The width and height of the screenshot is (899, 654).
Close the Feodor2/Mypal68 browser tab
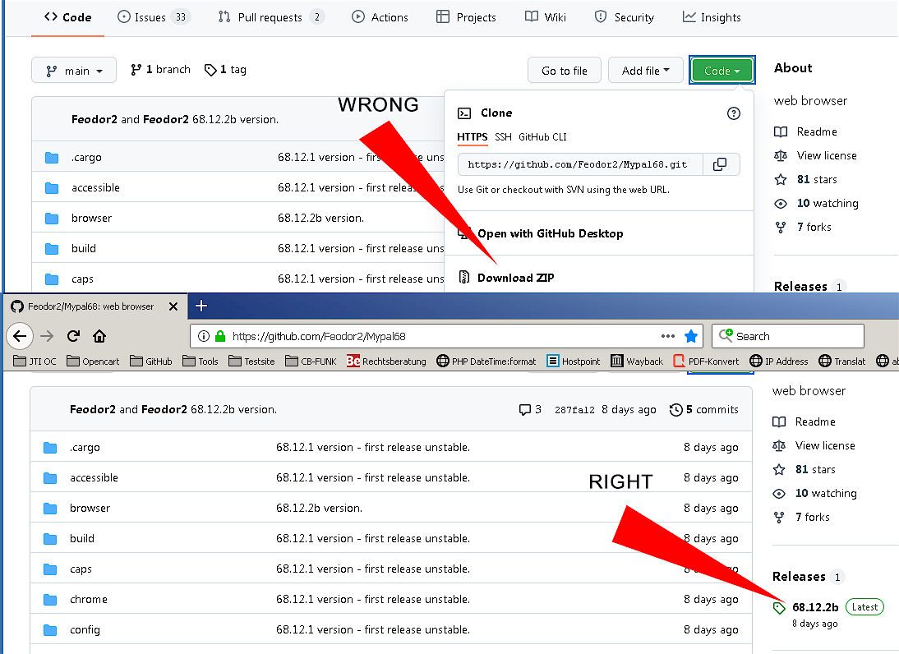click(x=173, y=306)
